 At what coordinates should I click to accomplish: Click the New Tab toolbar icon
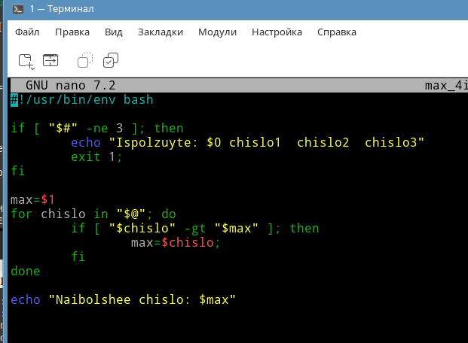click(26, 61)
